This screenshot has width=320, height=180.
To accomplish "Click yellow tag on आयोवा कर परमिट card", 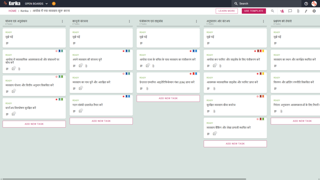I will [263, 51].
